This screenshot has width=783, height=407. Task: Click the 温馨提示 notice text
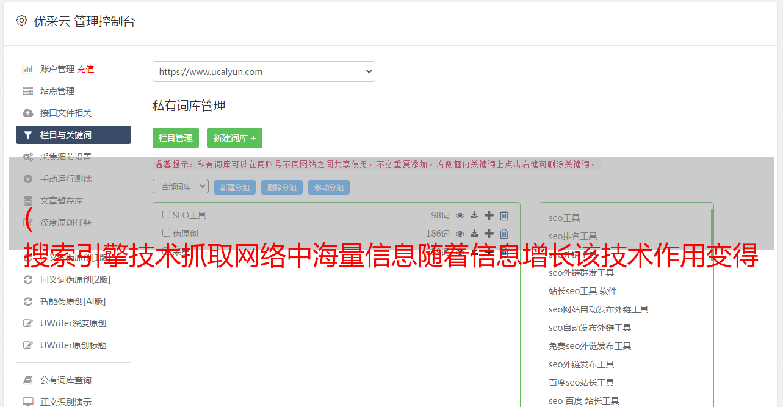376,164
